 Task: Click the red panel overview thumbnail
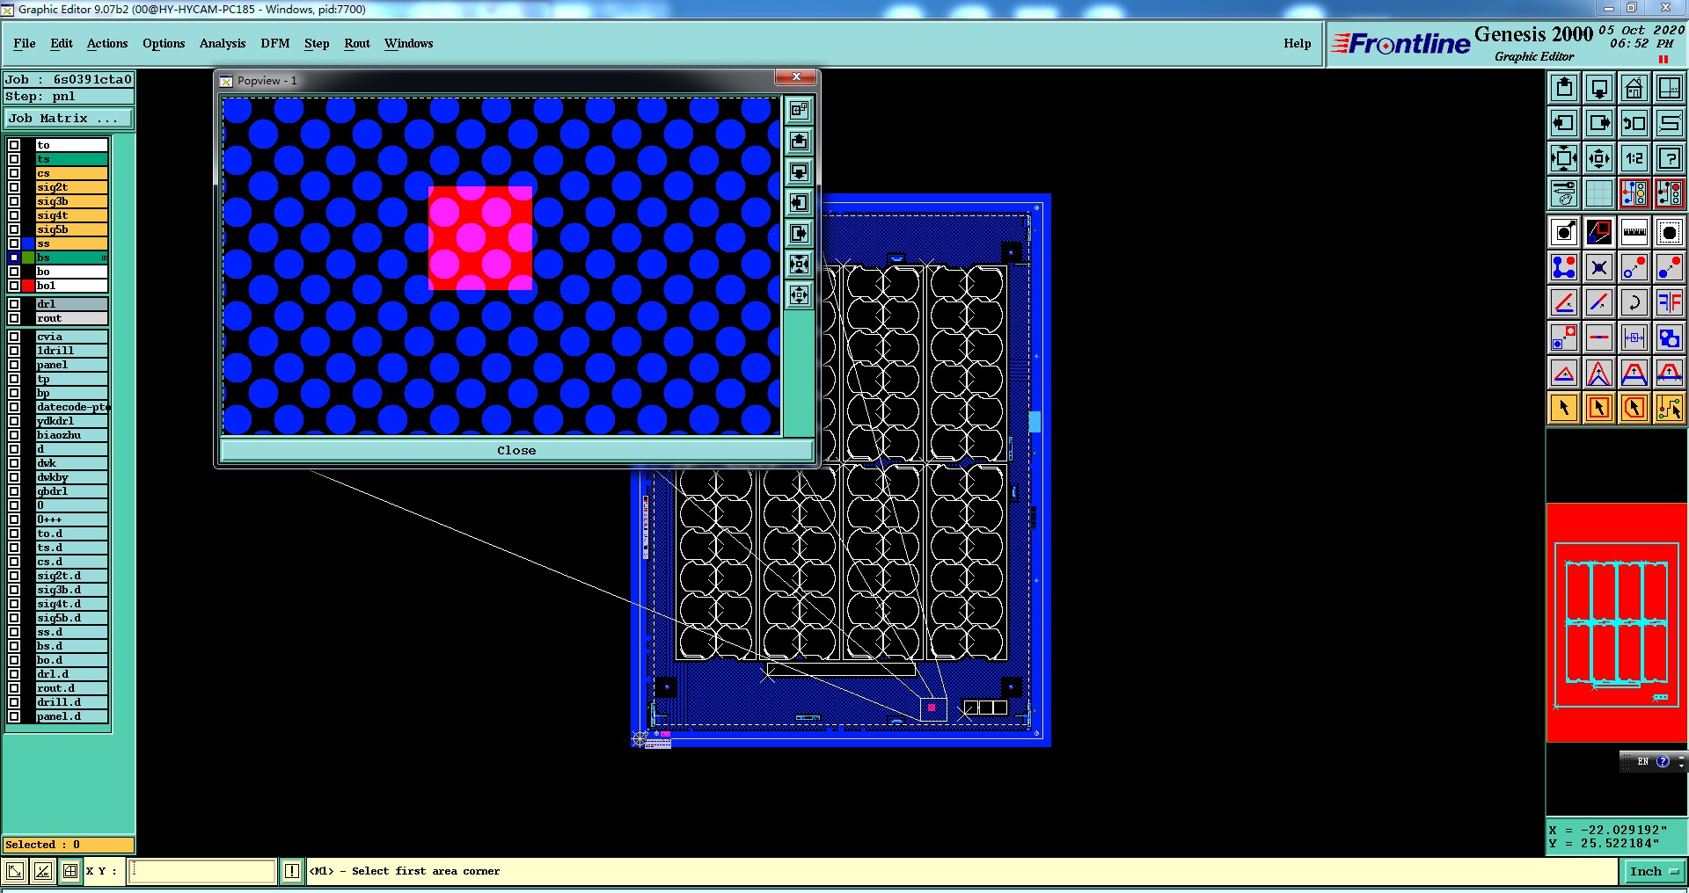tap(1617, 622)
